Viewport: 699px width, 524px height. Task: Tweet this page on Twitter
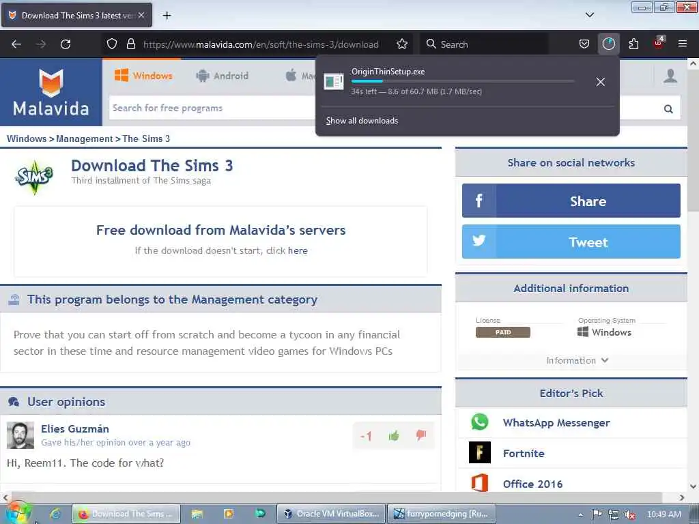571,242
